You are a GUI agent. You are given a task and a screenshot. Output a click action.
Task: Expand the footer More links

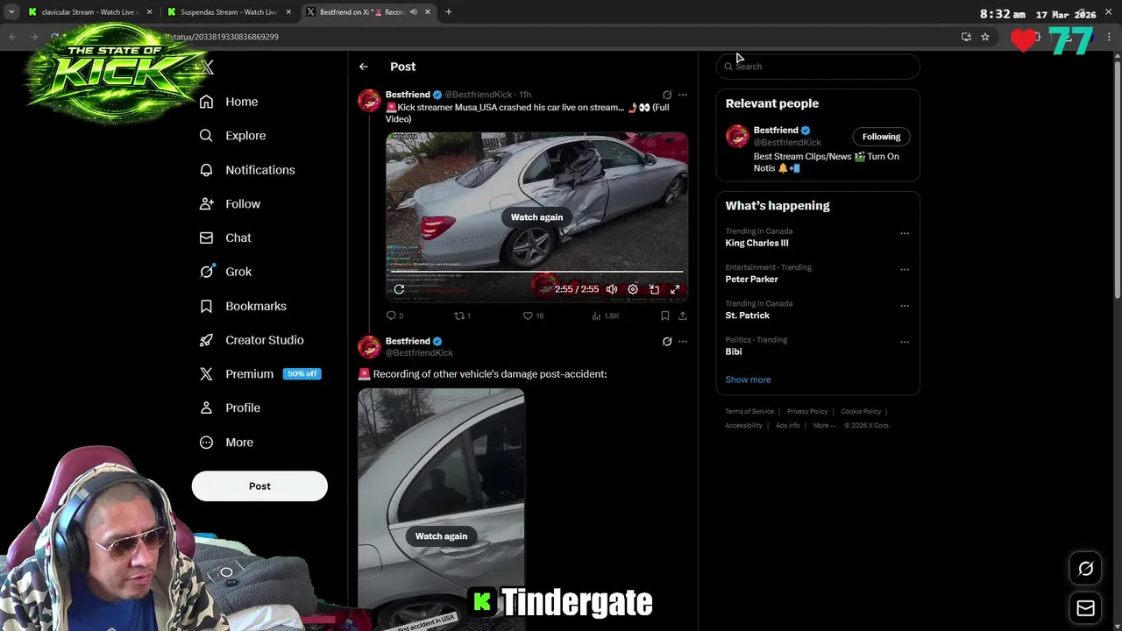tap(824, 426)
